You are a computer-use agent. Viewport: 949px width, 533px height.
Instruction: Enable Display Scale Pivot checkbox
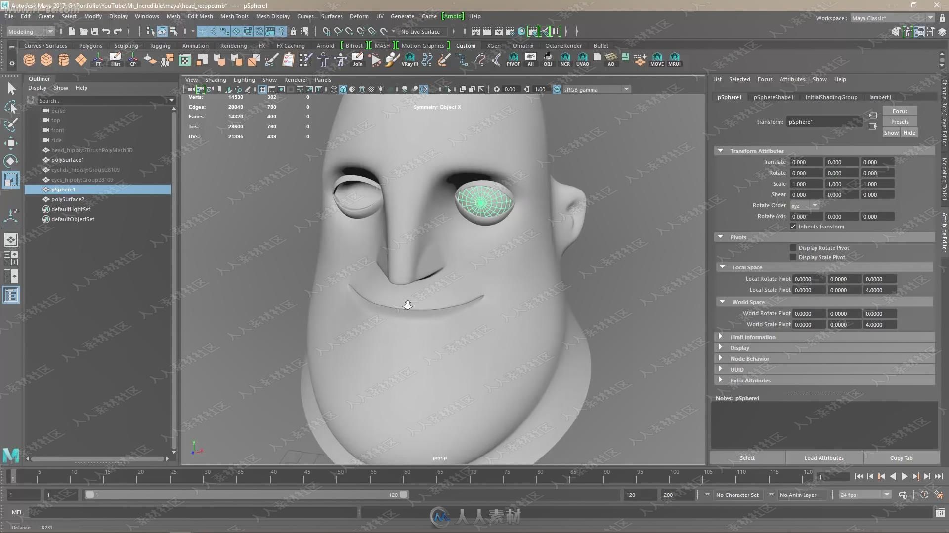(793, 257)
